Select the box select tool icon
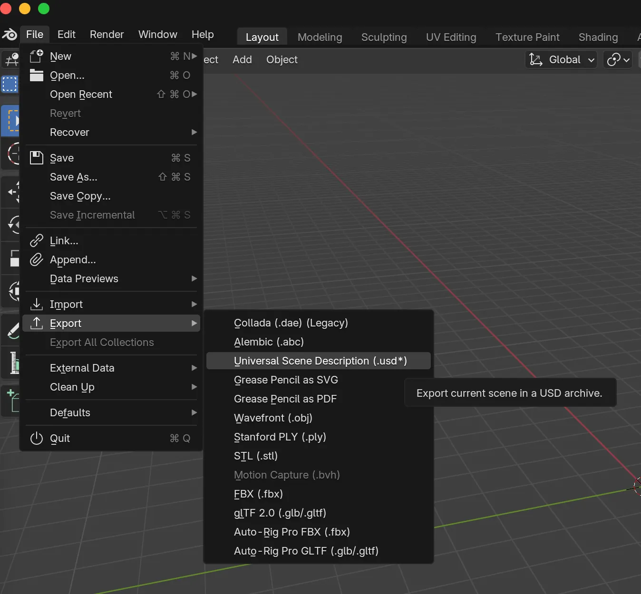 click(10, 121)
